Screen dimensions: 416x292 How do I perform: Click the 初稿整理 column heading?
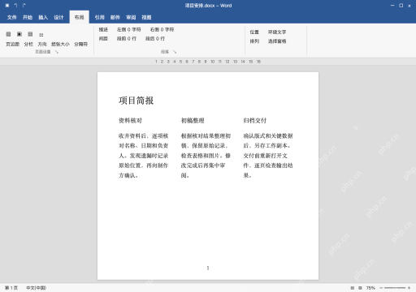[x=193, y=121]
